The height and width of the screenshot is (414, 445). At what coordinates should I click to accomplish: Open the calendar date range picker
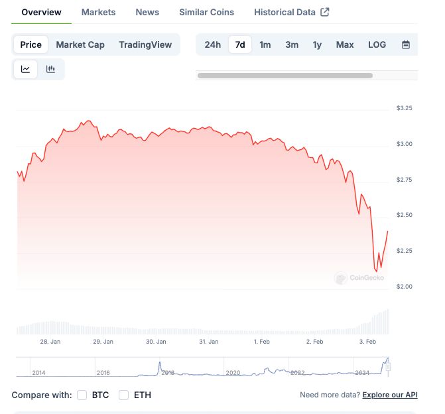pos(406,44)
